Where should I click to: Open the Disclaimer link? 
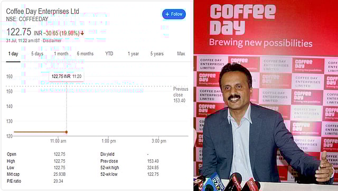point(52,41)
